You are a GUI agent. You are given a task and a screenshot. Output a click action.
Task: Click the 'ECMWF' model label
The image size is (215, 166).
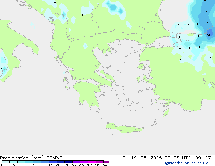[55, 158]
